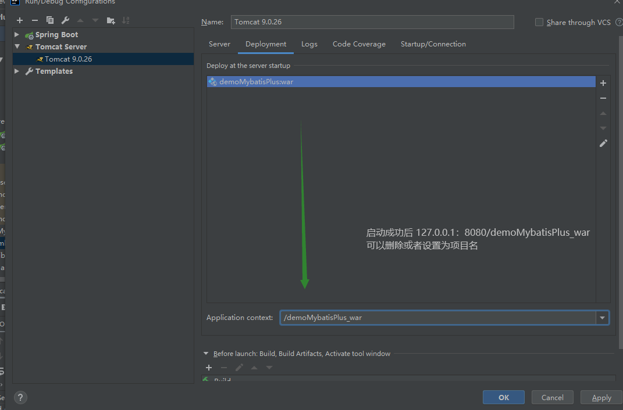623x410 pixels.
Task: Show help for Share through VCS
Action: point(619,22)
